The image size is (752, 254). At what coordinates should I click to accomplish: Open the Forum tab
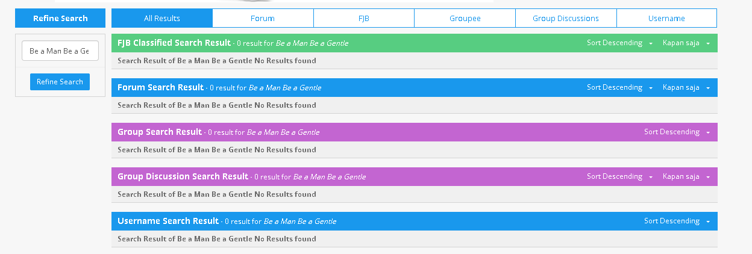click(263, 18)
